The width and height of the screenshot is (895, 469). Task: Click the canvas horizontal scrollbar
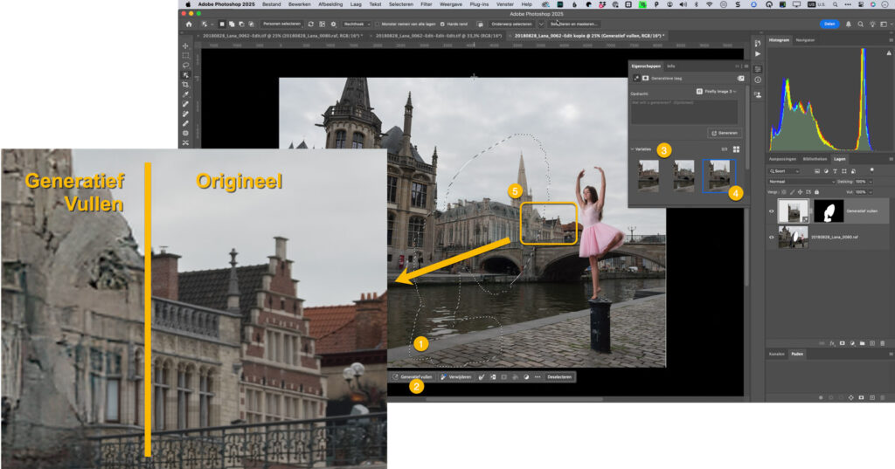point(514,399)
